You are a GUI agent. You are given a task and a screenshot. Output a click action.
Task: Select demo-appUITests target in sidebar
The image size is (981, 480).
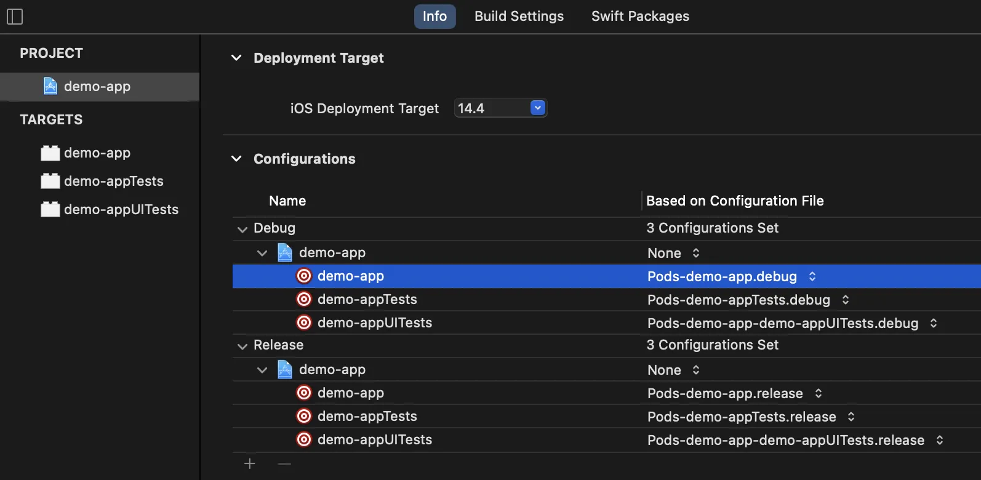(x=121, y=210)
